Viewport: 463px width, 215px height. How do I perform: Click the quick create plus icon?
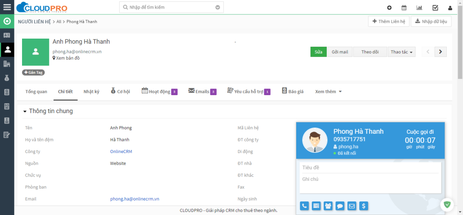[x=389, y=8]
